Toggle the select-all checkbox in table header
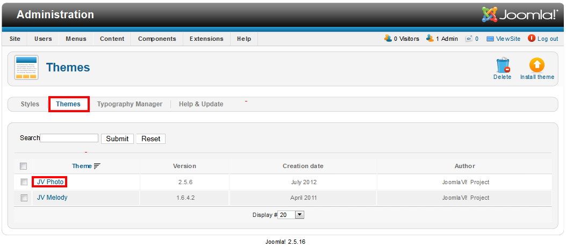The image size is (566, 247). coord(23,166)
